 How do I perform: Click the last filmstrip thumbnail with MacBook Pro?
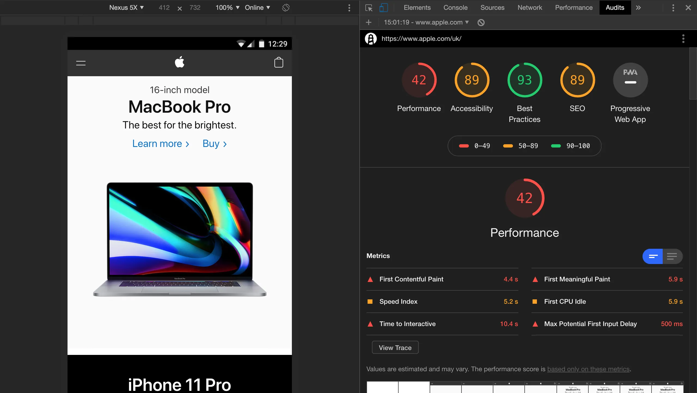click(x=668, y=387)
